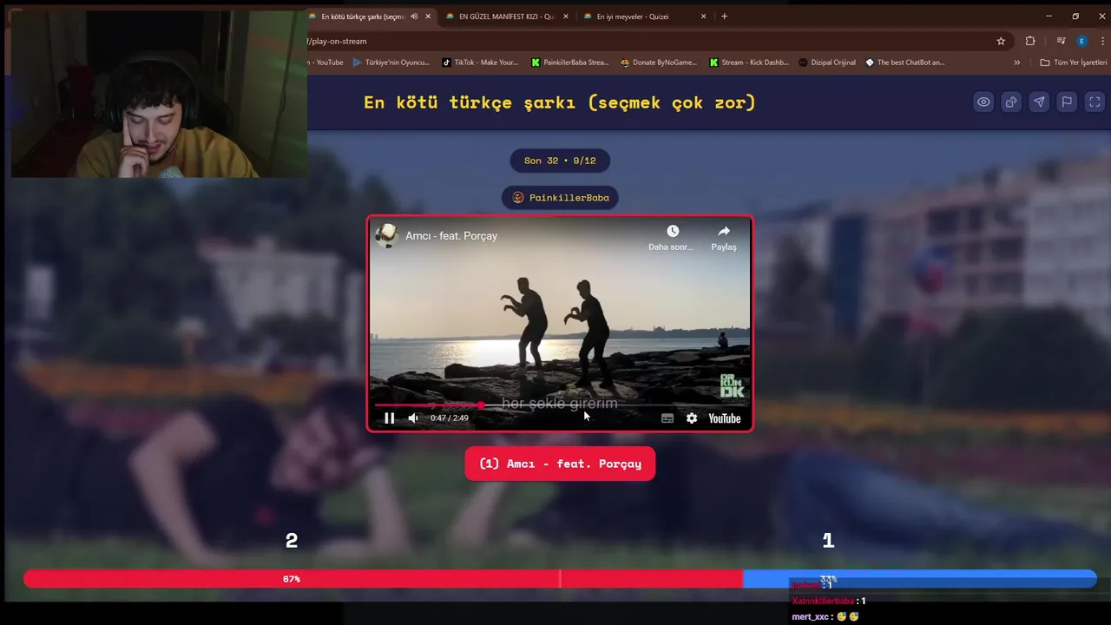Select the En kötü türkçe şarkı tab
Viewport: 1111px width, 625px height.
point(363,16)
